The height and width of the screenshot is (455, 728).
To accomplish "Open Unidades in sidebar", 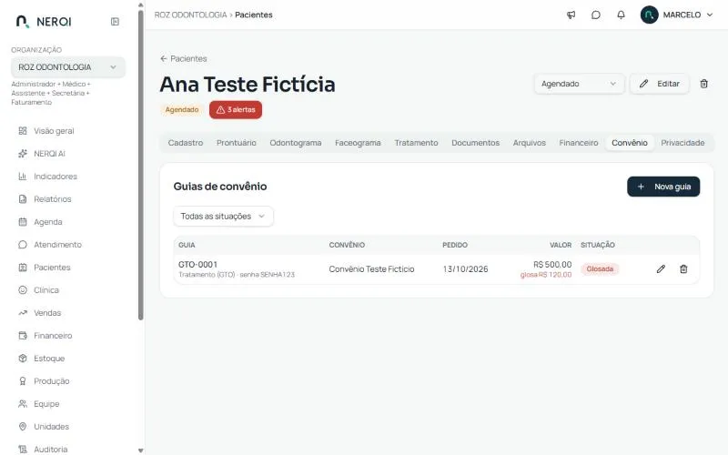I will [x=44, y=427].
